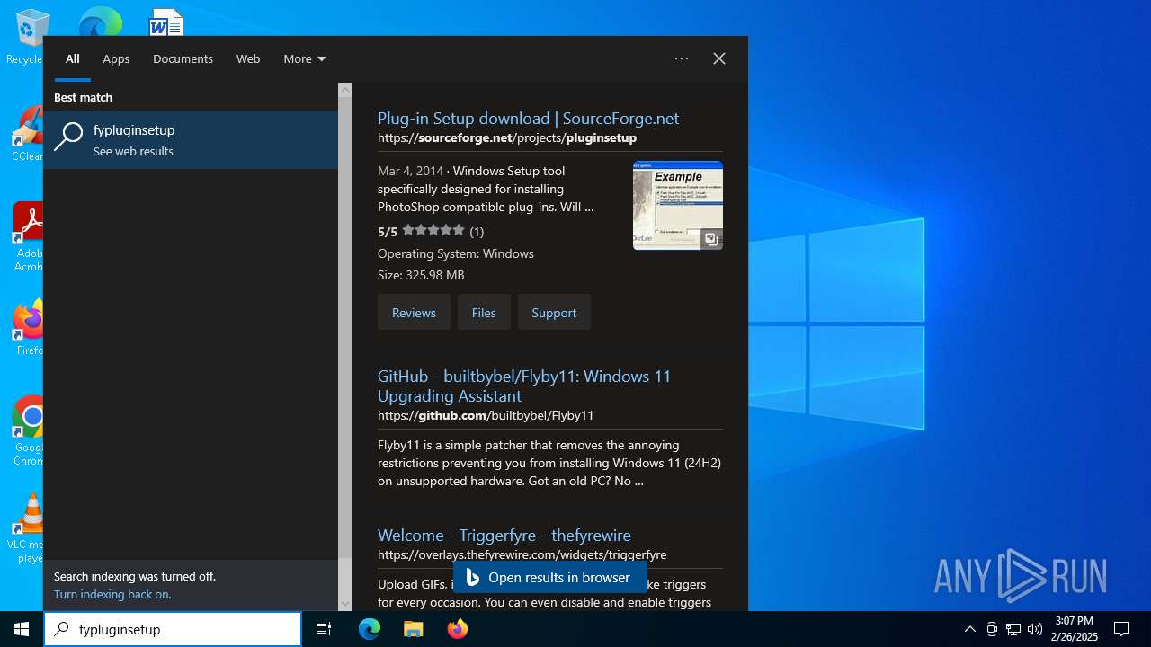Open Plug-in Setup download SourceForge link

tap(528, 119)
